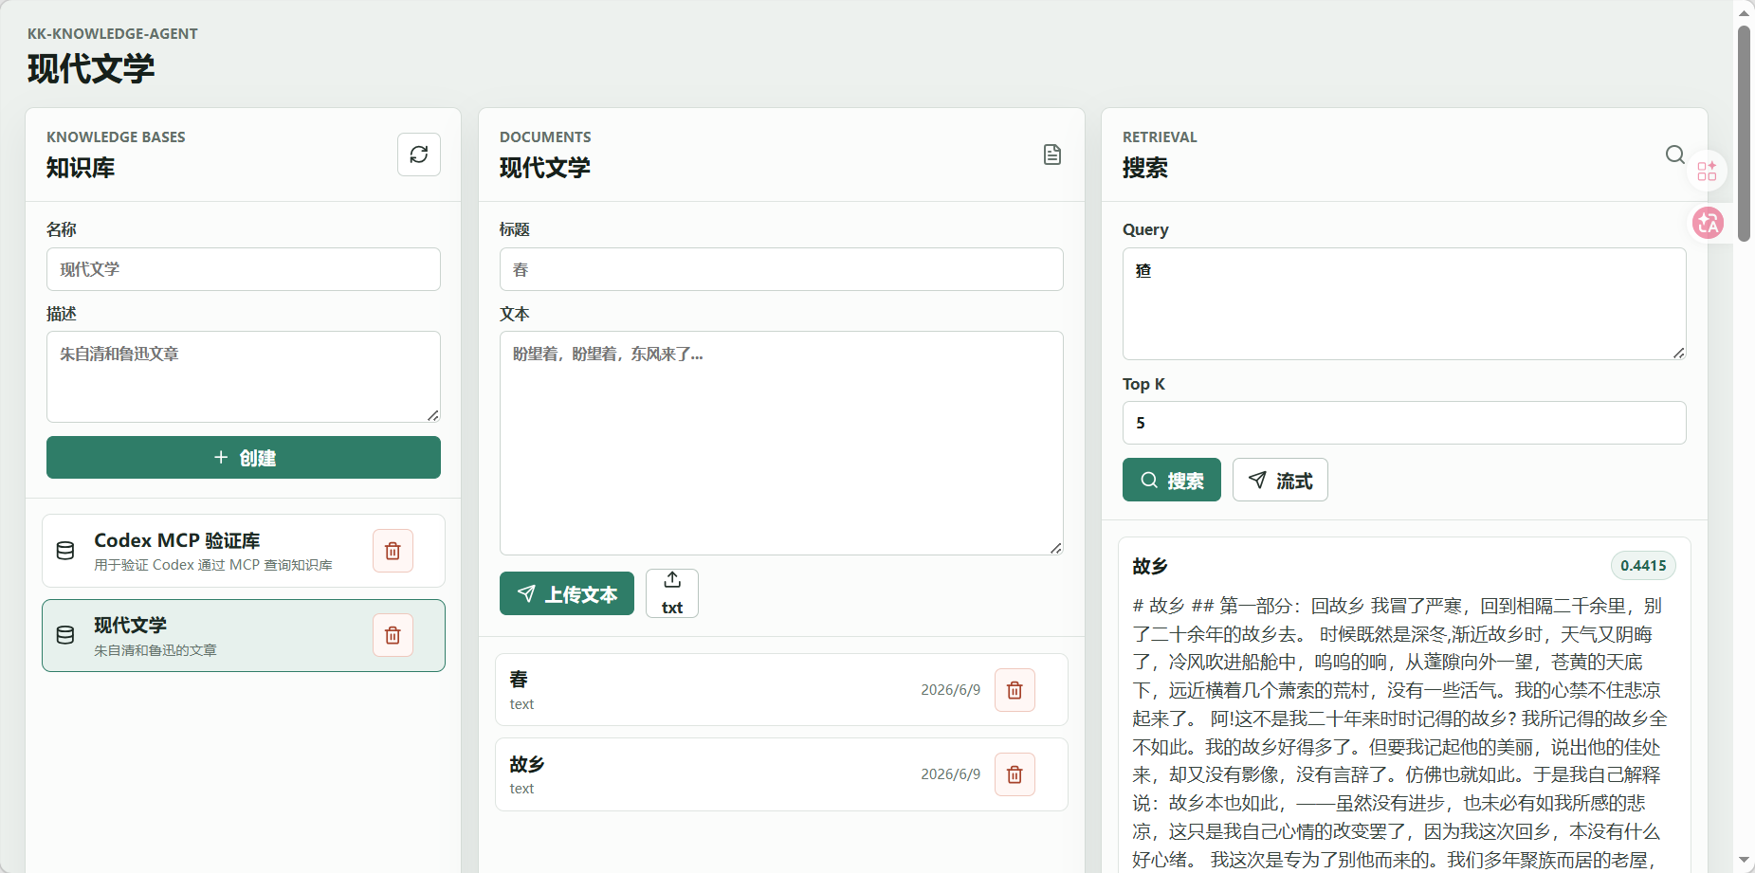Screen dimensions: 1755x873
Task: Open the pink grid sparkle floating icon
Action: (x=1708, y=172)
